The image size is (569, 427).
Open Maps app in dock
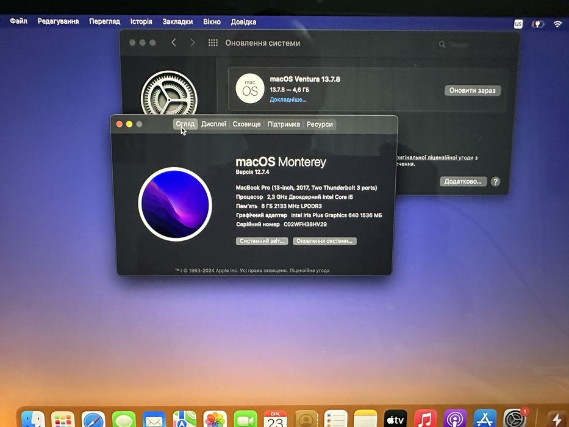tap(184, 420)
